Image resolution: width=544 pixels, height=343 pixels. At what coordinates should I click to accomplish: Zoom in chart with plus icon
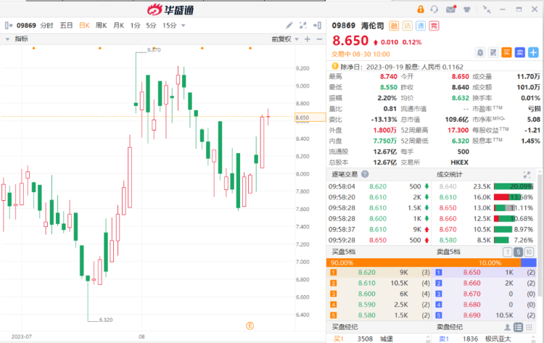click(308, 39)
